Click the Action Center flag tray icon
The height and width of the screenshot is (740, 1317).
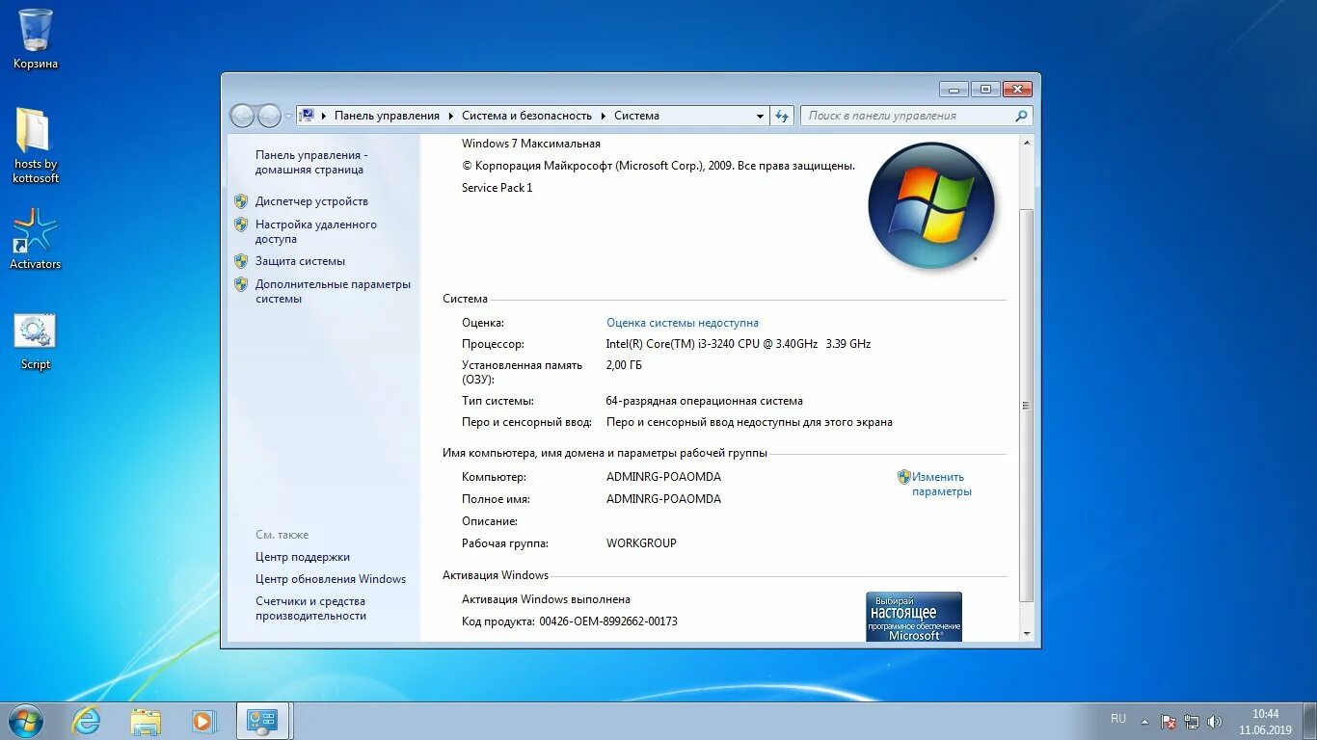(x=1169, y=721)
